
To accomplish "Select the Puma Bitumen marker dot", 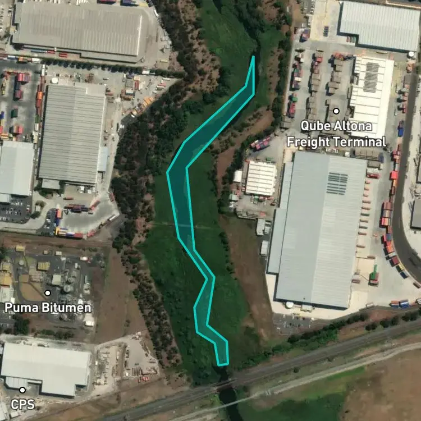I will (48, 292).
